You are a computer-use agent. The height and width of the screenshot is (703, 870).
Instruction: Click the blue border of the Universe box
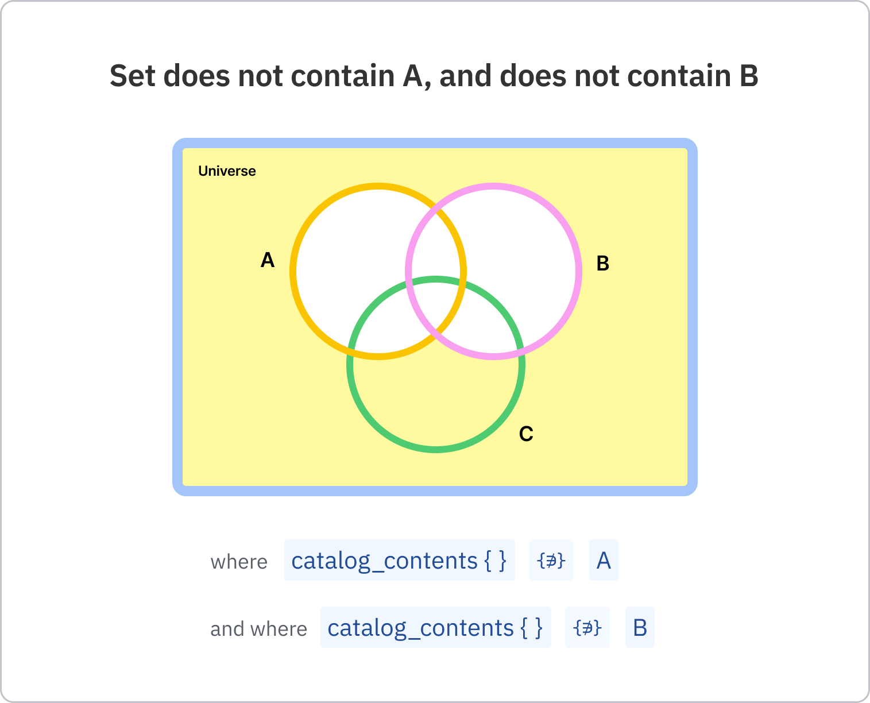pyautogui.click(x=177, y=316)
